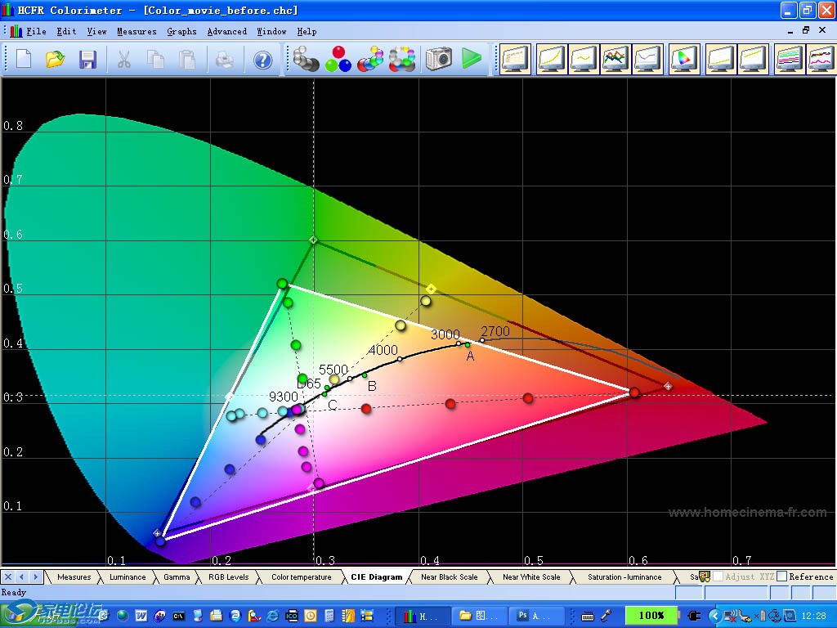Open the Measures menu
Screen dimensions: 837x628
click(137, 31)
